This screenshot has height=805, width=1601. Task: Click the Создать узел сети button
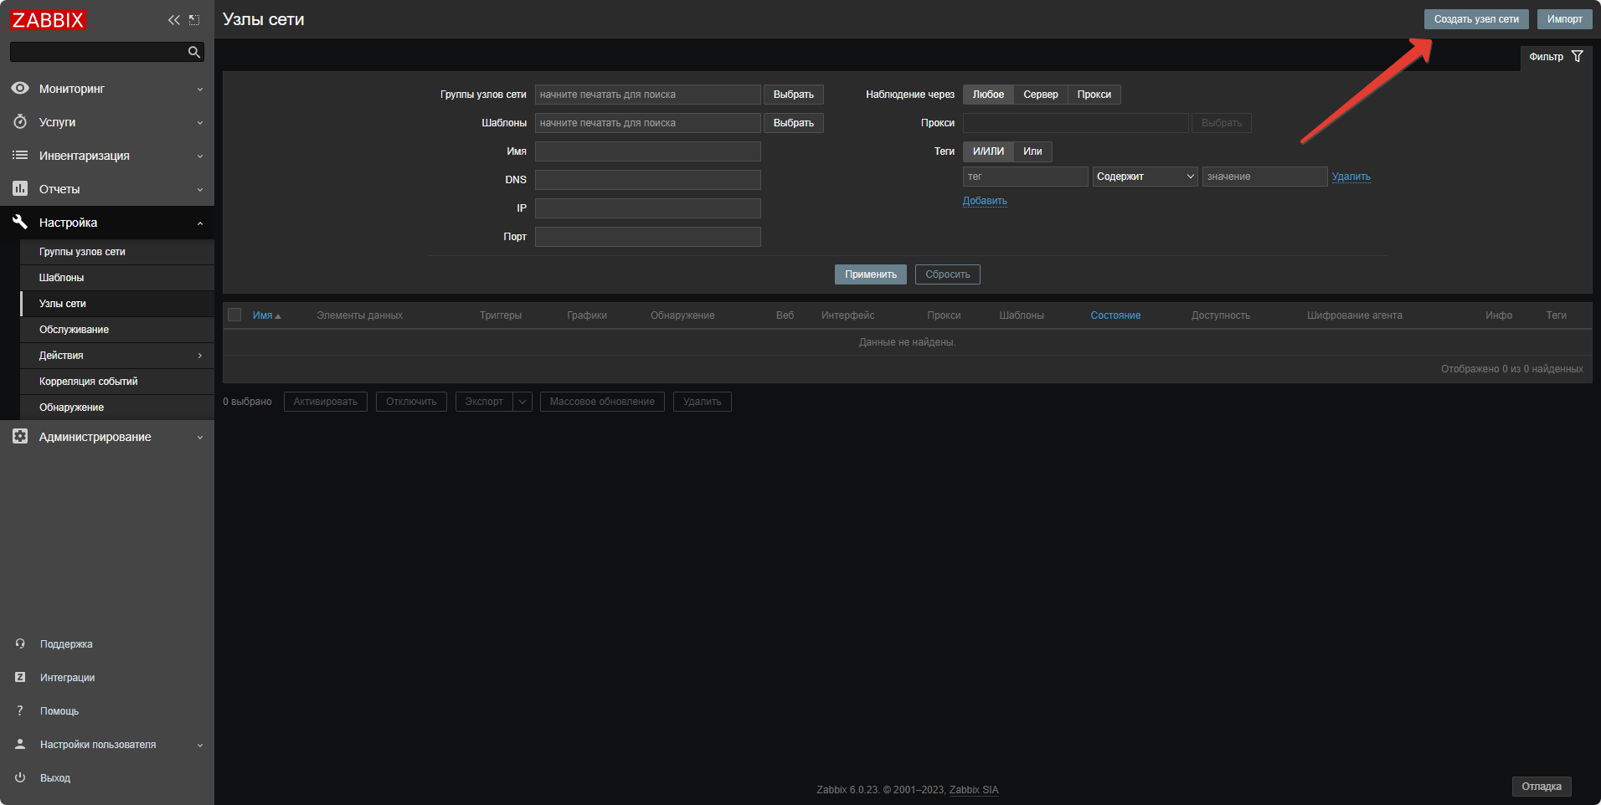coord(1475,19)
